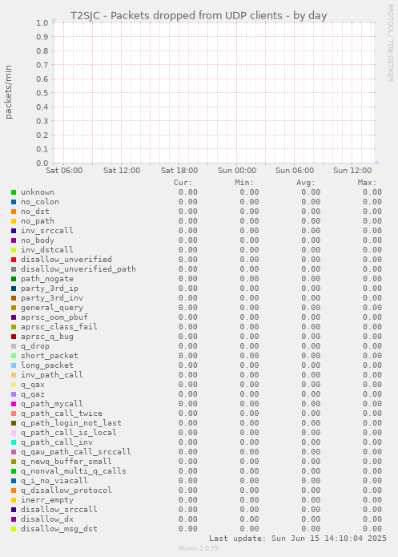Viewport: 398px width, 557px height.
Task: Click the 'q_qax' legend label
Action: (x=33, y=385)
